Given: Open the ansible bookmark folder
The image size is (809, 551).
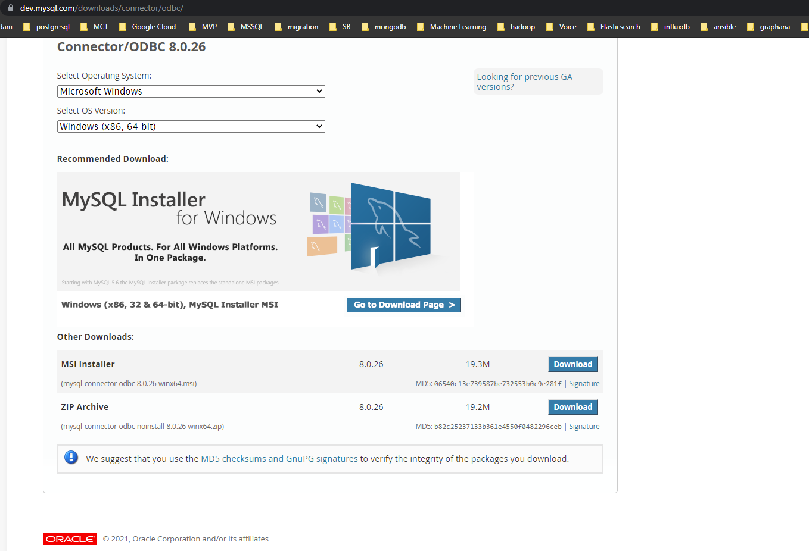Looking at the screenshot, I should 718,27.
